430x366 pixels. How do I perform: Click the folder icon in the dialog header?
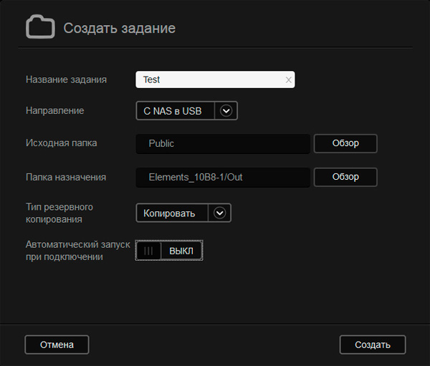pos(40,27)
